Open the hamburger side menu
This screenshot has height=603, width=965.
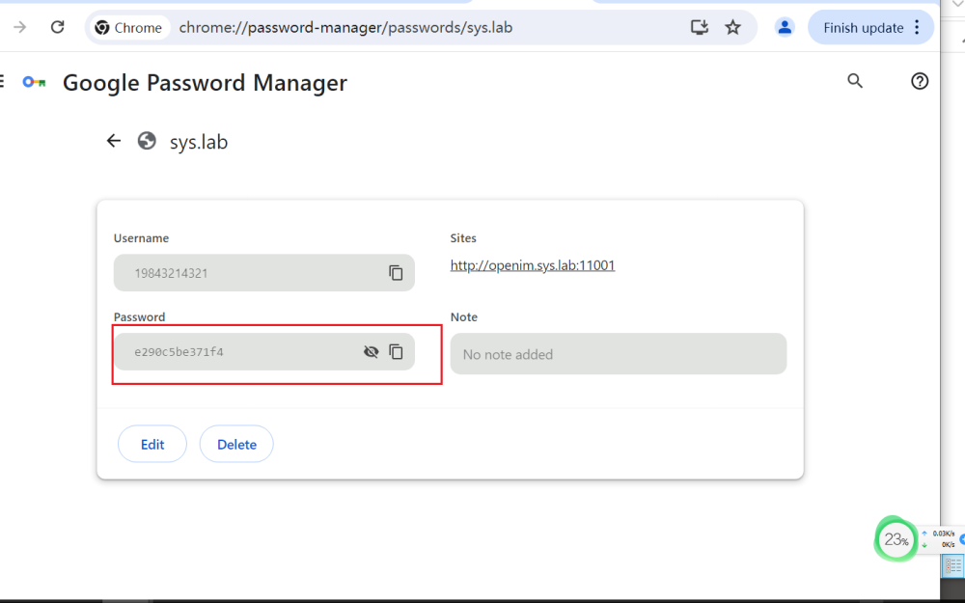click(x=2, y=82)
